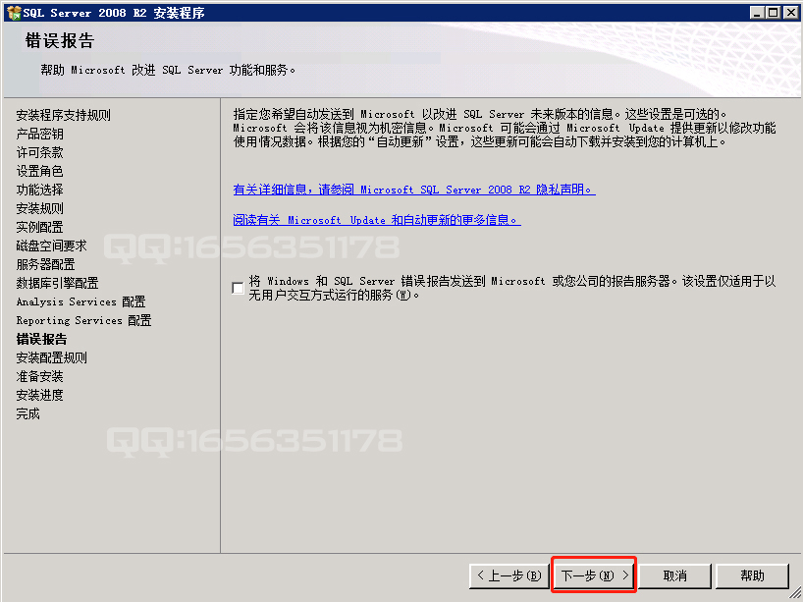Viewport: 803px width, 602px height.
Task: Open help with the 帮助 button
Action: [752, 575]
